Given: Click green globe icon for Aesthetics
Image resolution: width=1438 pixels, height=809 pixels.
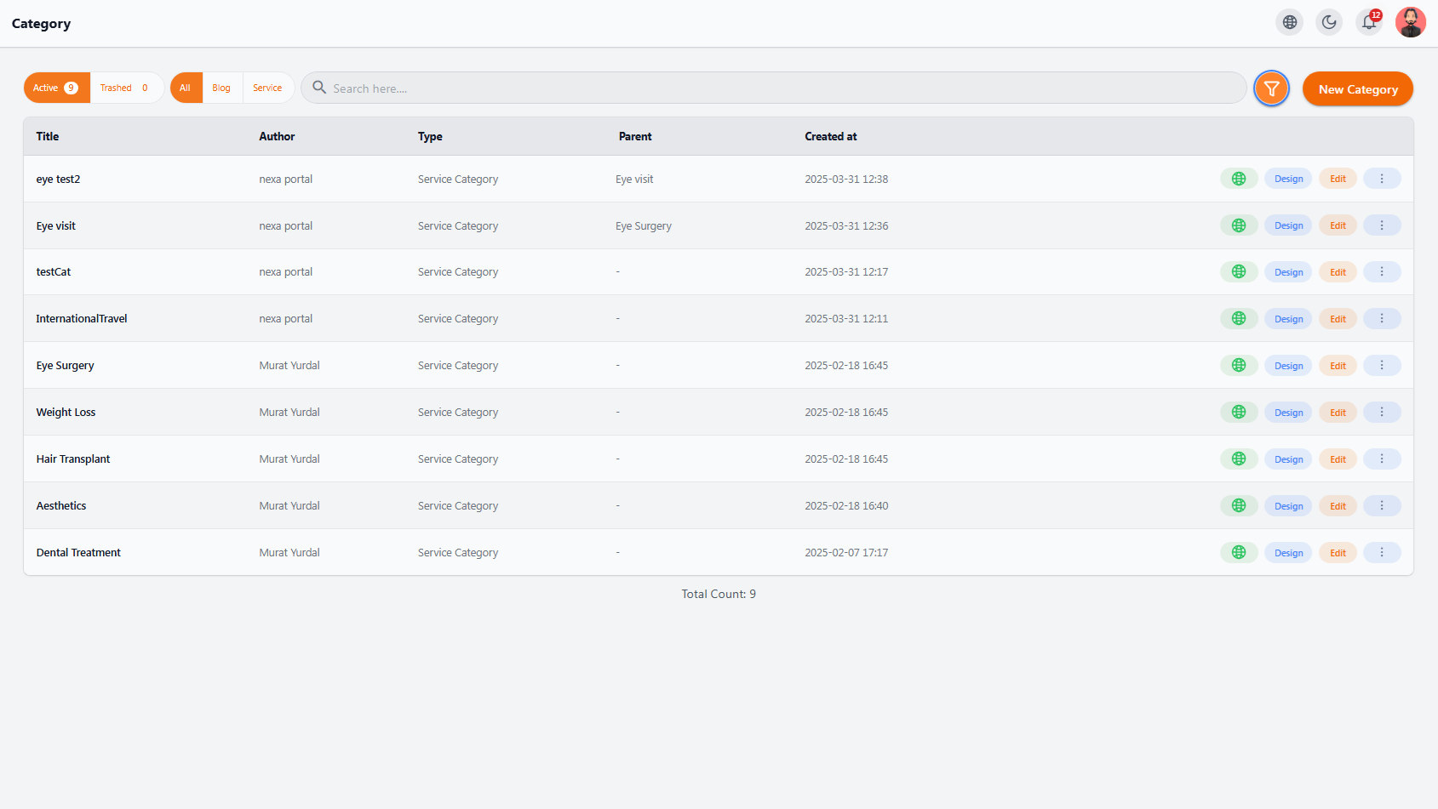Looking at the screenshot, I should point(1239,506).
